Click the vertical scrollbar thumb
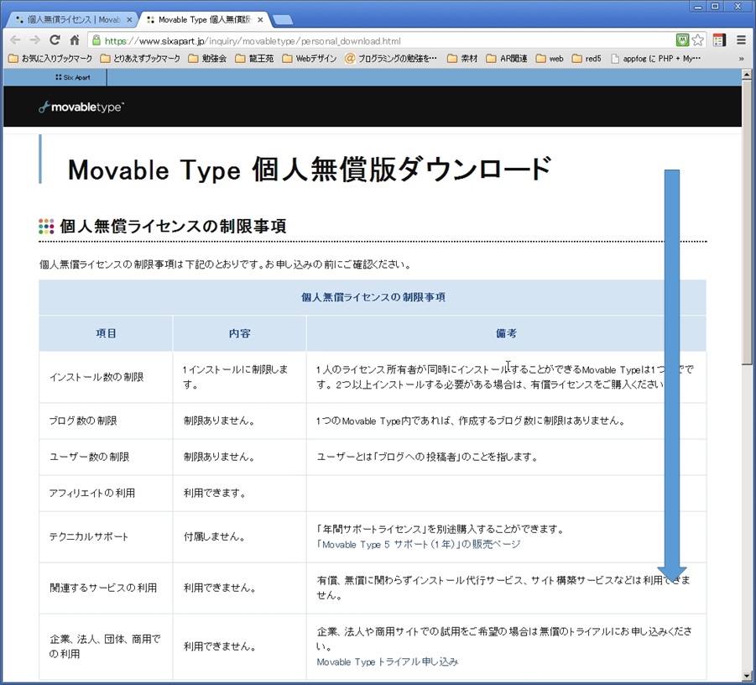The image size is (756, 685). pos(747,222)
